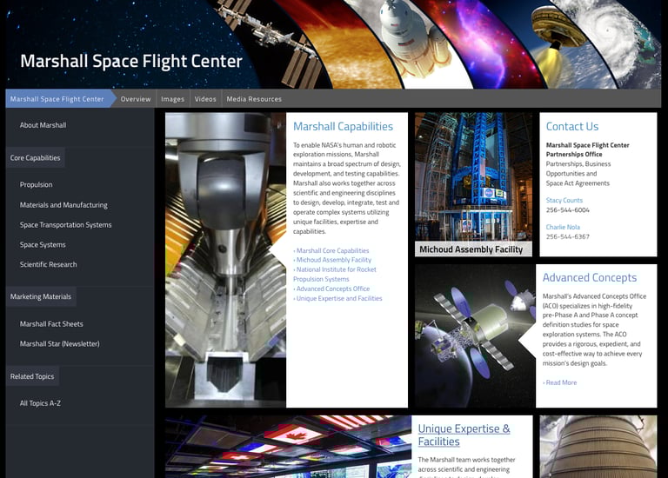Click the Marshall Space Flight Center banner title

[131, 61]
